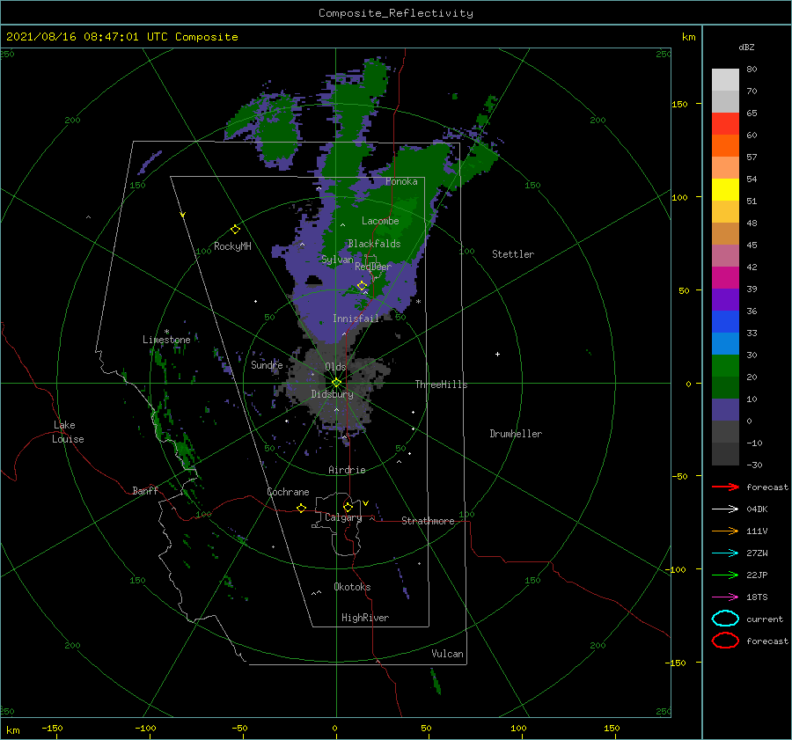Click the cyan current ellipse icon

[725, 619]
